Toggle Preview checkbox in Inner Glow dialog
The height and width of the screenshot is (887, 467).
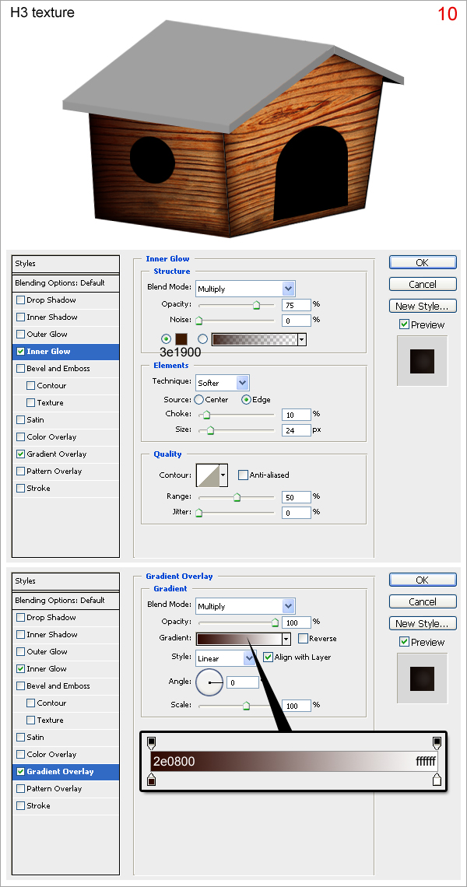tap(404, 324)
